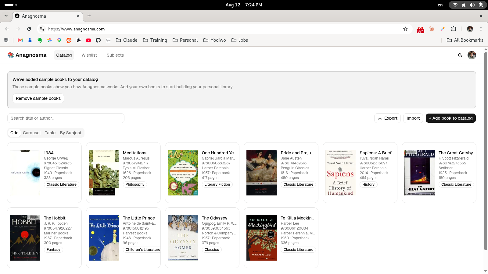The height and width of the screenshot is (274, 488).
Task: Open the Subjects page
Action: tap(115, 55)
